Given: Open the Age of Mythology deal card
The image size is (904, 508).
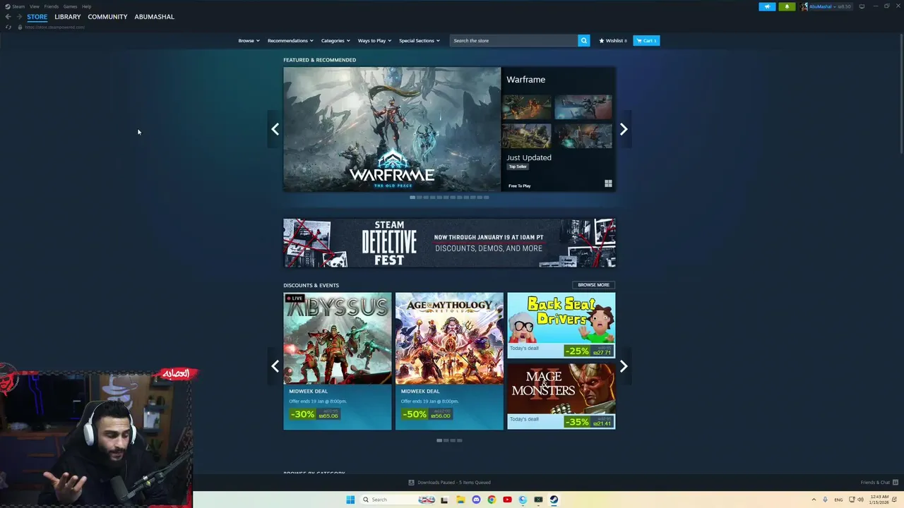Looking at the screenshot, I should [x=449, y=361].
